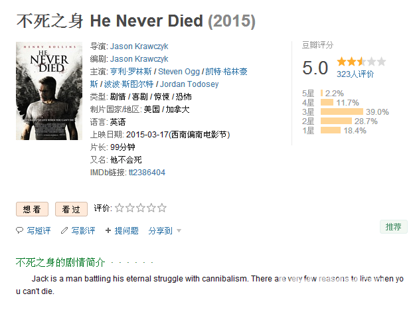Open director Jason Krawczyk's page

(x=139, y=46)
